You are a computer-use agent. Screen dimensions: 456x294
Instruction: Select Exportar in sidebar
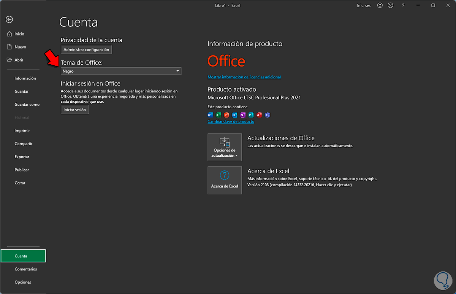pos(22,157)
